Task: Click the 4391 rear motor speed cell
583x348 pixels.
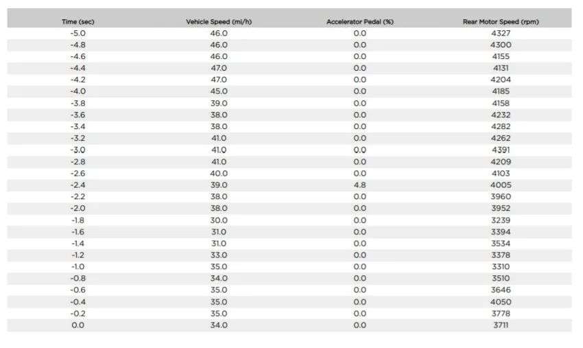Action: click(501, 150)
